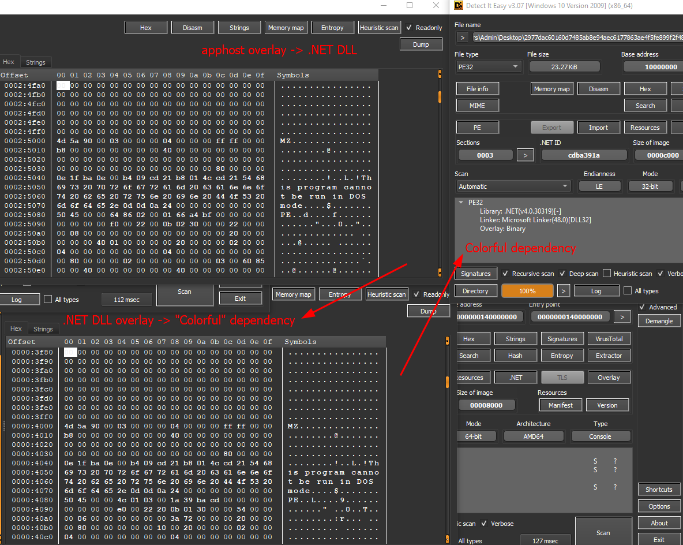Click Hex toolbar button left of Disasm
The image size is (683, 545).
pos(146,28)
